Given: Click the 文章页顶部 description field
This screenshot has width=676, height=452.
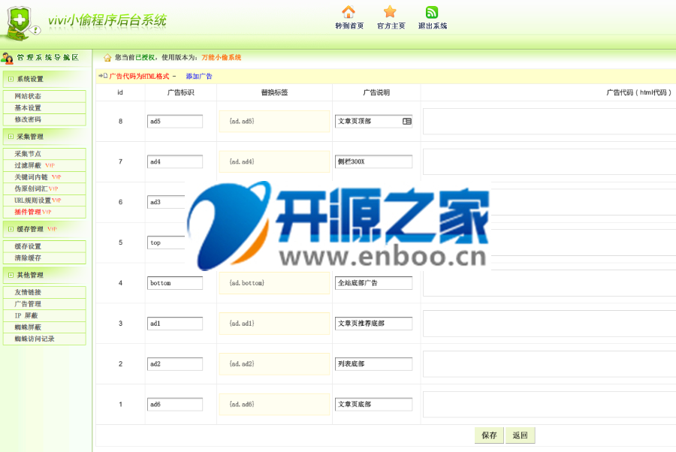Looking at the screenshot, I should 373,122.
